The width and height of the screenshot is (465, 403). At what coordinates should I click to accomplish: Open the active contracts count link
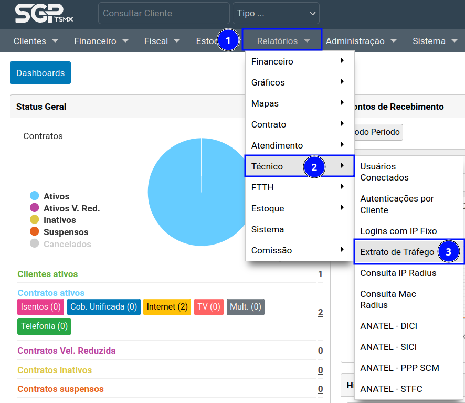(x=320, y=313)
